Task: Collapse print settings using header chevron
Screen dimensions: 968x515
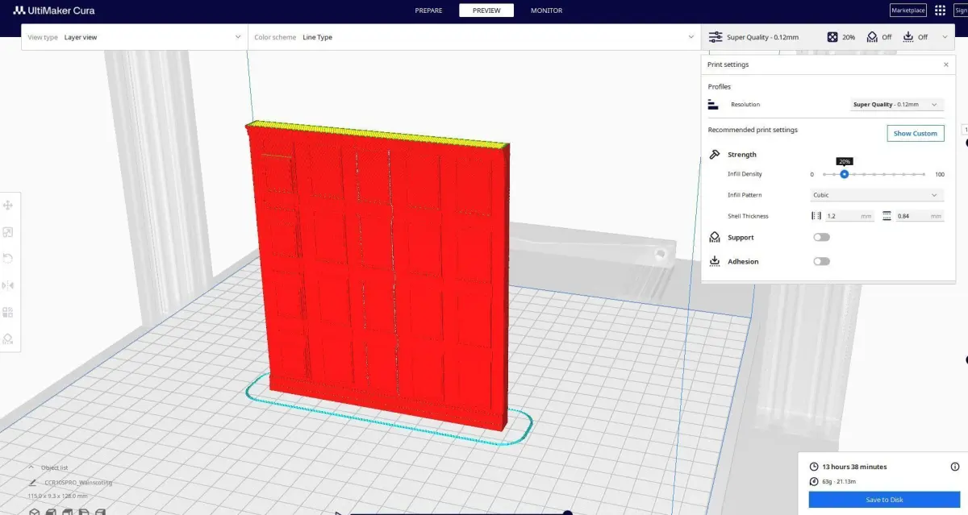Action: coord(945,37)
